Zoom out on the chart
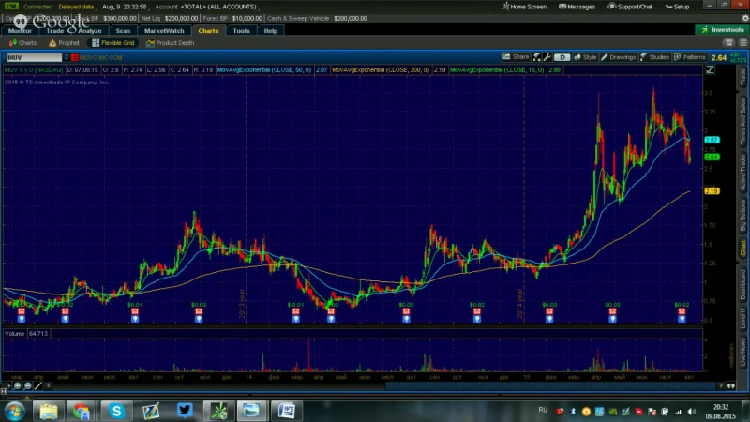This screenshot has height=422, width=750. click(x=28, y=385)
